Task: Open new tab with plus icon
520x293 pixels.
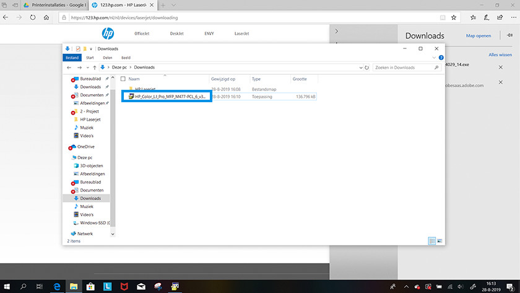Action: (x=163, y=6)
